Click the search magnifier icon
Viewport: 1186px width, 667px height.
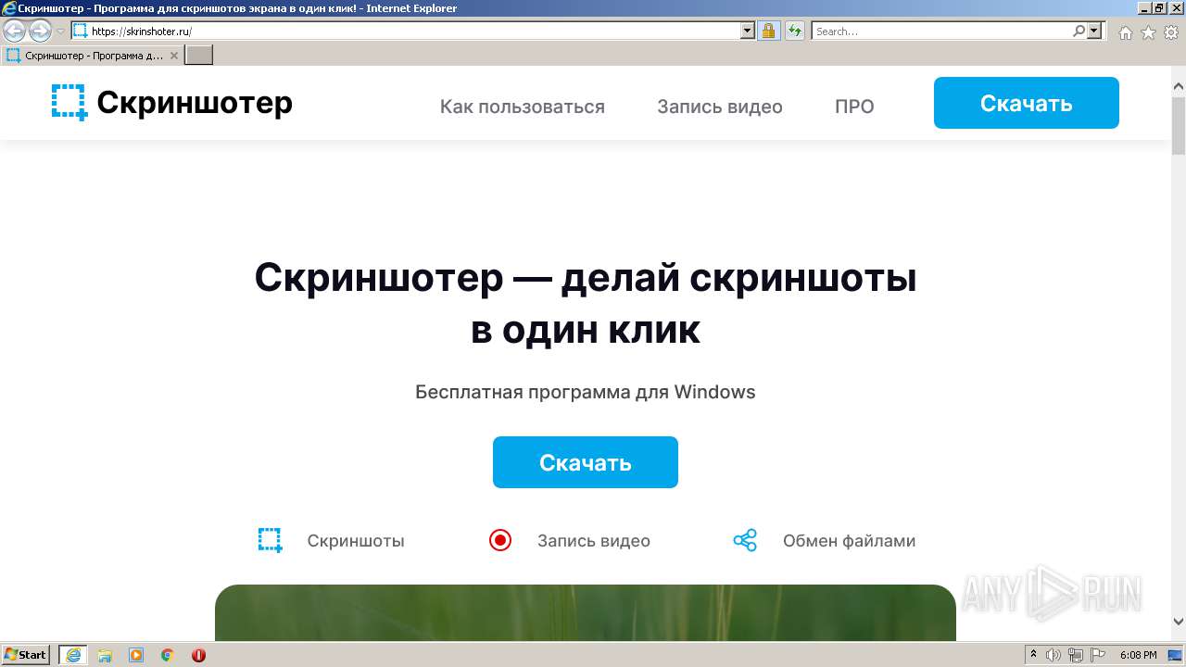(1079, 31)
